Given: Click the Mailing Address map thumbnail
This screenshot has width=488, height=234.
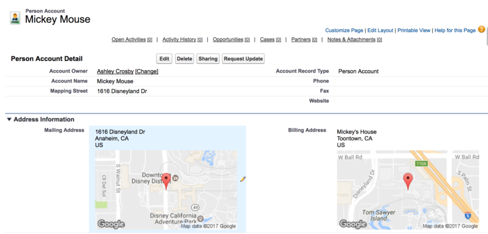Looking at the screenshot, I should coord(166,190).
